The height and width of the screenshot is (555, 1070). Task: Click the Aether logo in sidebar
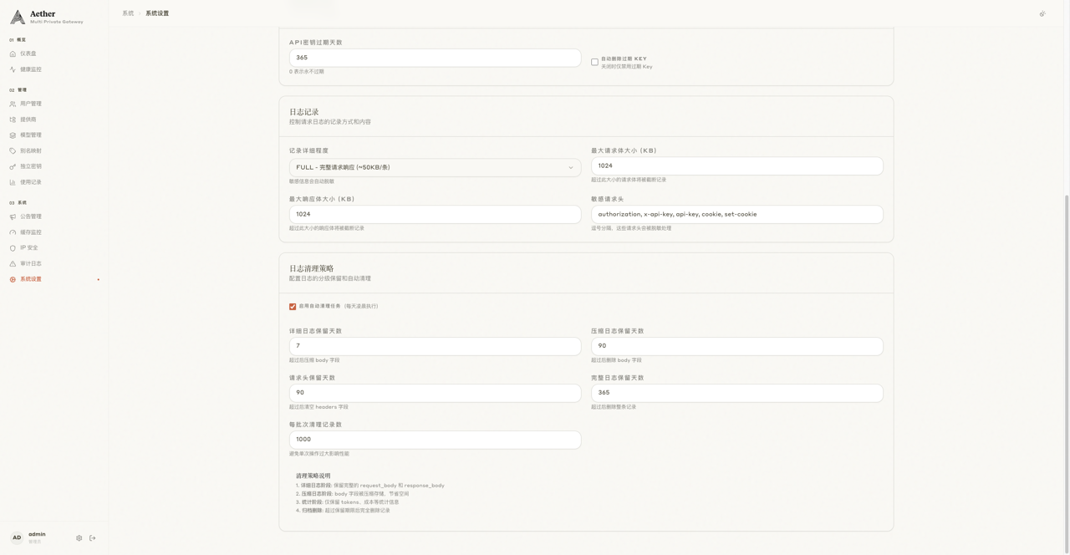(x=18, y=17)
